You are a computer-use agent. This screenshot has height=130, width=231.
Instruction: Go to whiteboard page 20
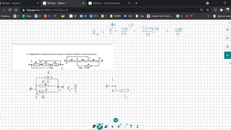click(x=227, y=30)
